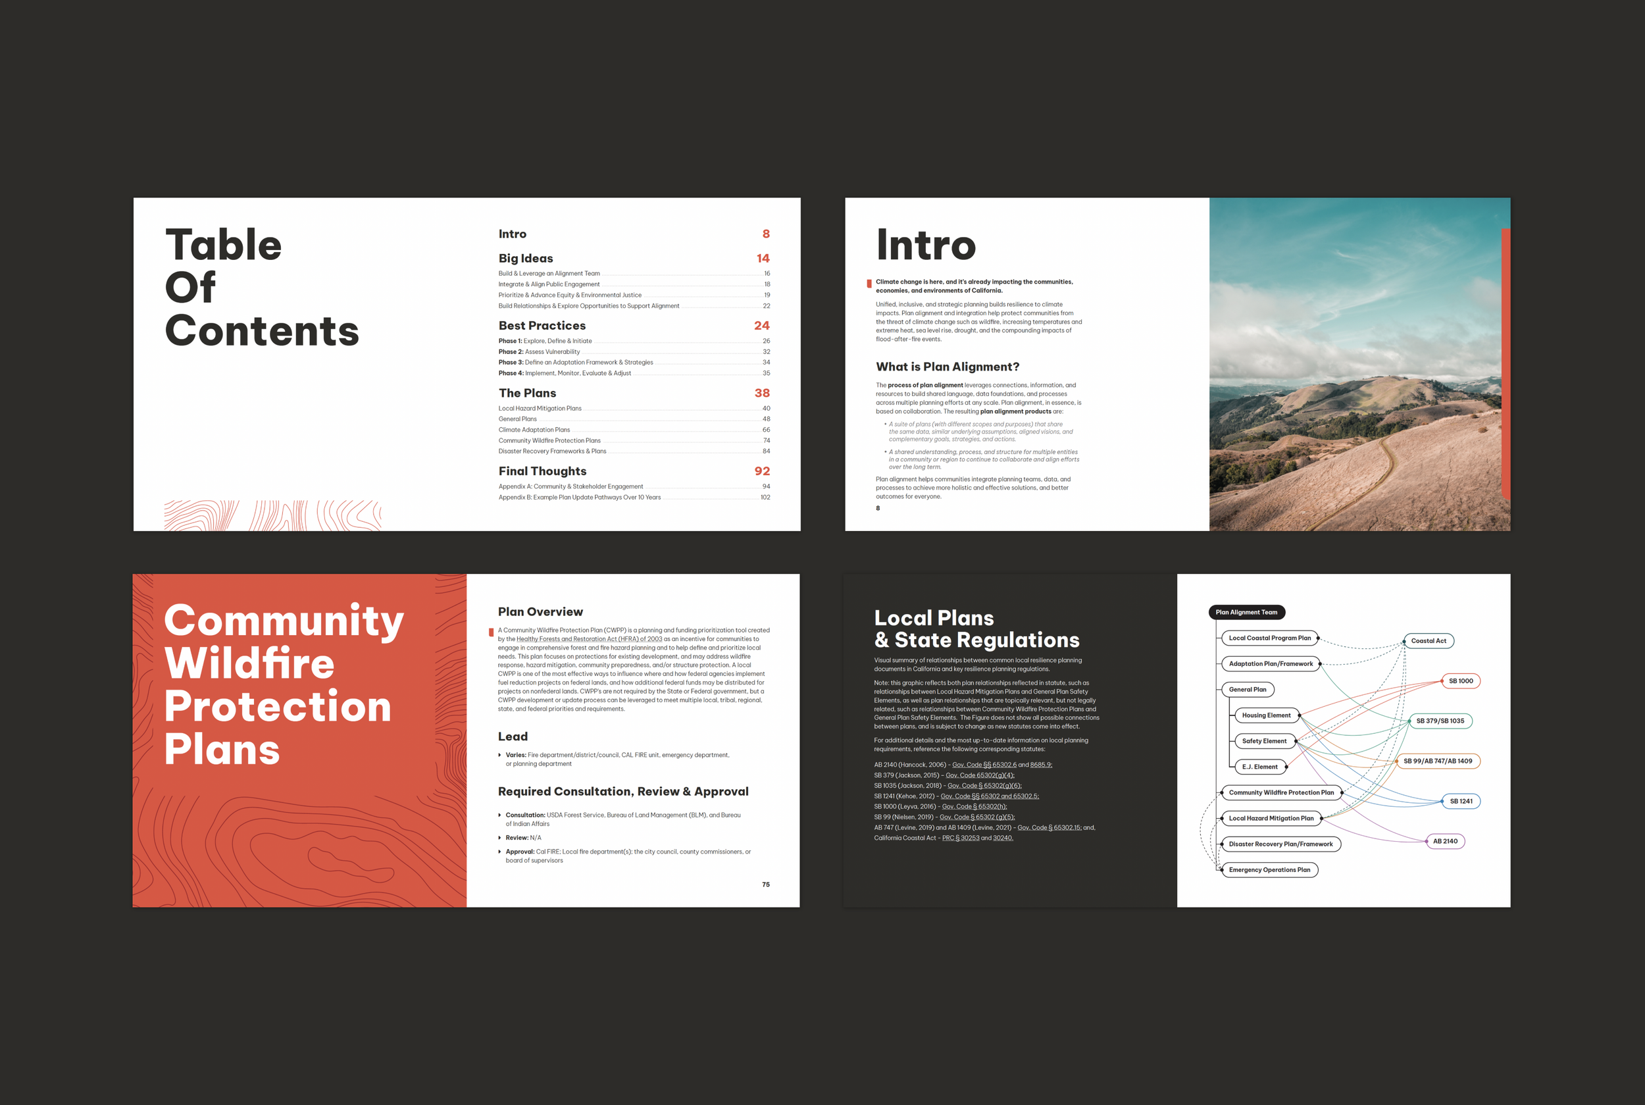Select the Best Practices contents heading
This screenshot has height=1105, width=1645.
click(x=542, y=326)
